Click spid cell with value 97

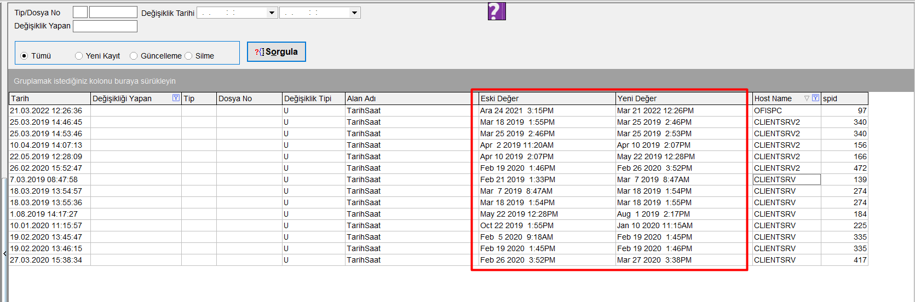pos(844,111)
